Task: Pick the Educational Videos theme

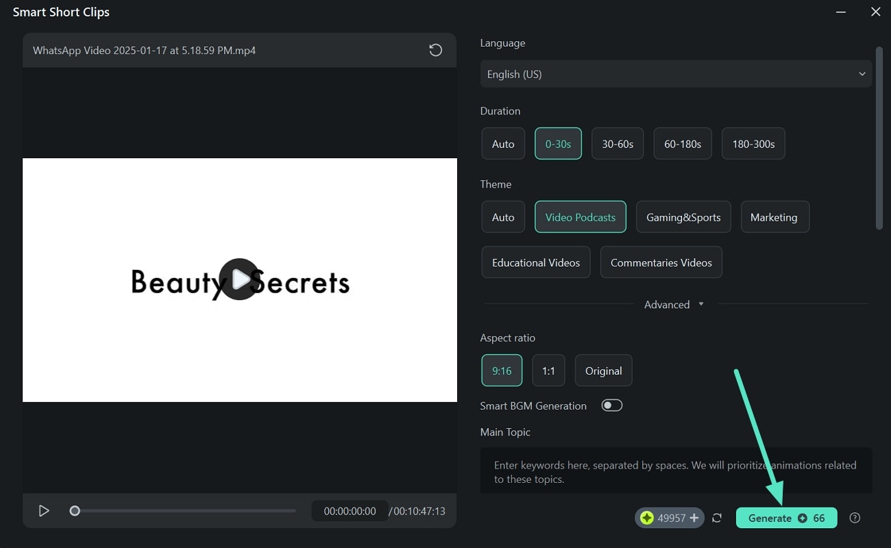Action: pos(536,262)
